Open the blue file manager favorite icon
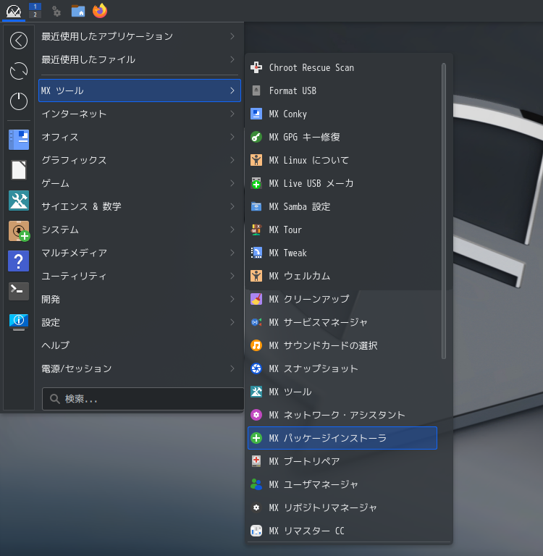Screen dimensions: 543x556 tap(19, 139)
